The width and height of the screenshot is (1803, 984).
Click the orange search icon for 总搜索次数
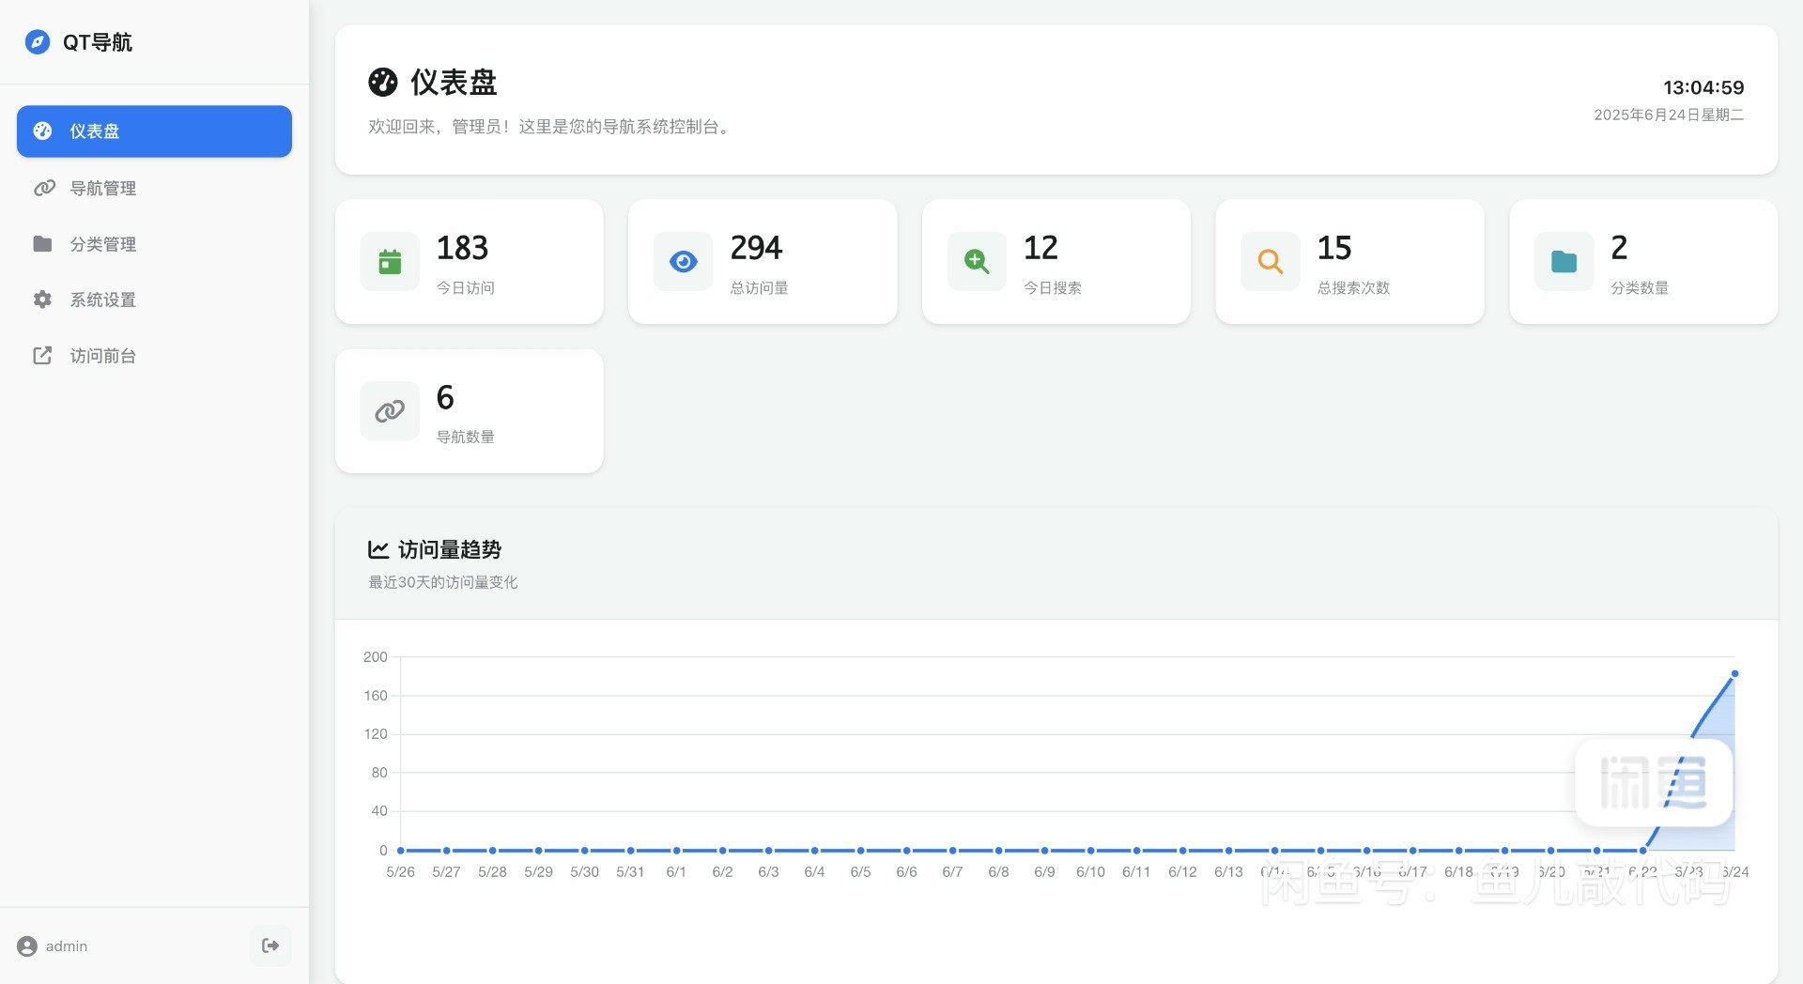click(x=1270, y=262)
